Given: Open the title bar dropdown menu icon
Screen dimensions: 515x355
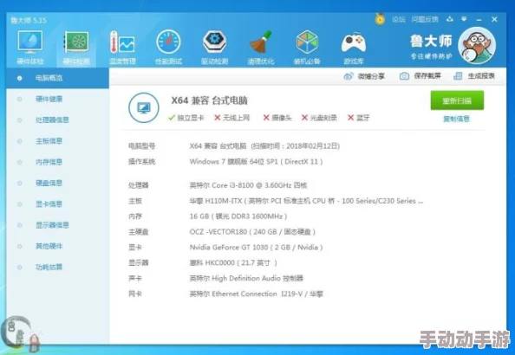Looking at the screenshot, I should point(464,19).
